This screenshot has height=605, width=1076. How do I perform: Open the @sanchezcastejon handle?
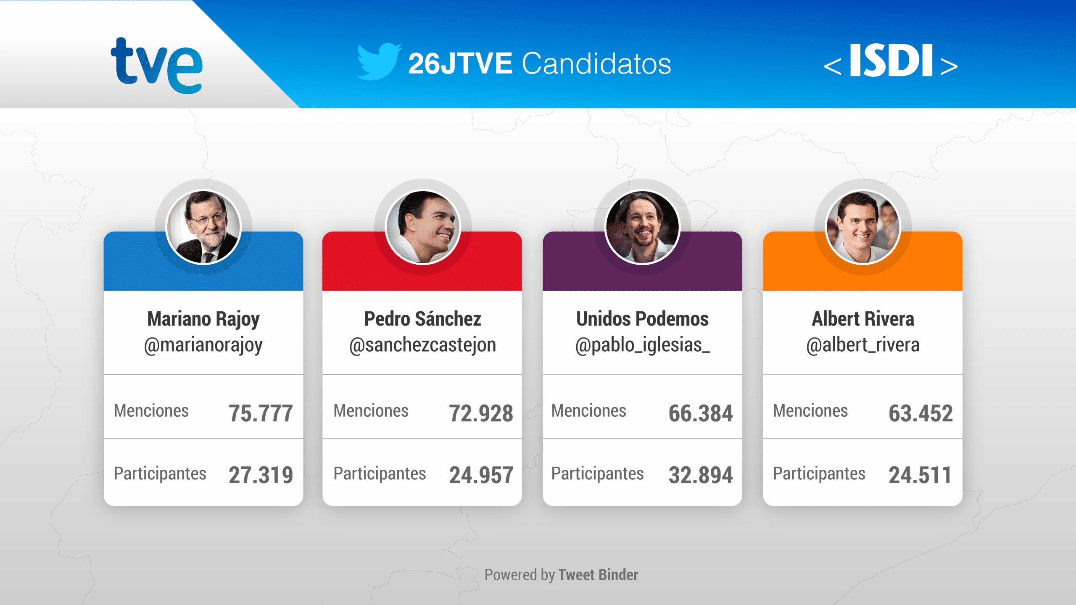[422, 346]
